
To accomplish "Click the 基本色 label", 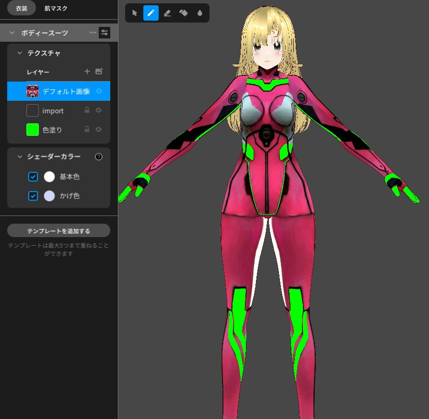I will tap(70, 177).
